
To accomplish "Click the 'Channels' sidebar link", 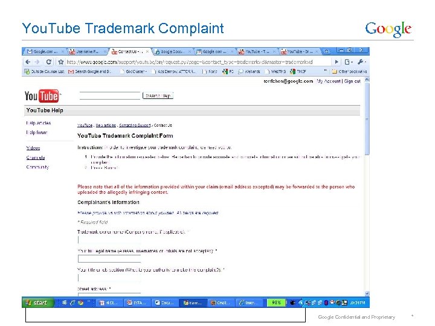I will [x=36, y=158].
